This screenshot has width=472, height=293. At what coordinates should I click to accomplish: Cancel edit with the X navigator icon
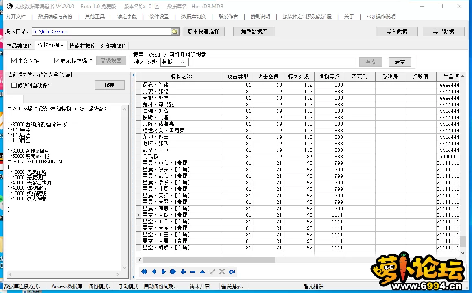(222, 272)
